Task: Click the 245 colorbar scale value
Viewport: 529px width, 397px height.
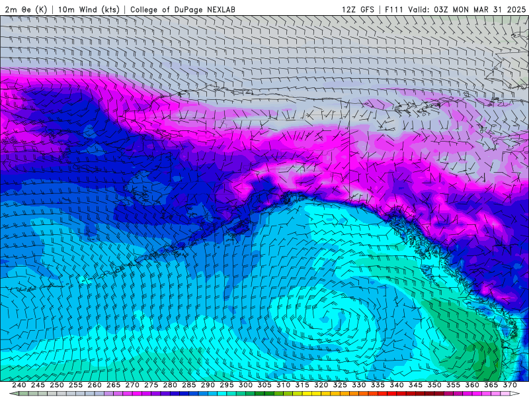Action: 38,385
